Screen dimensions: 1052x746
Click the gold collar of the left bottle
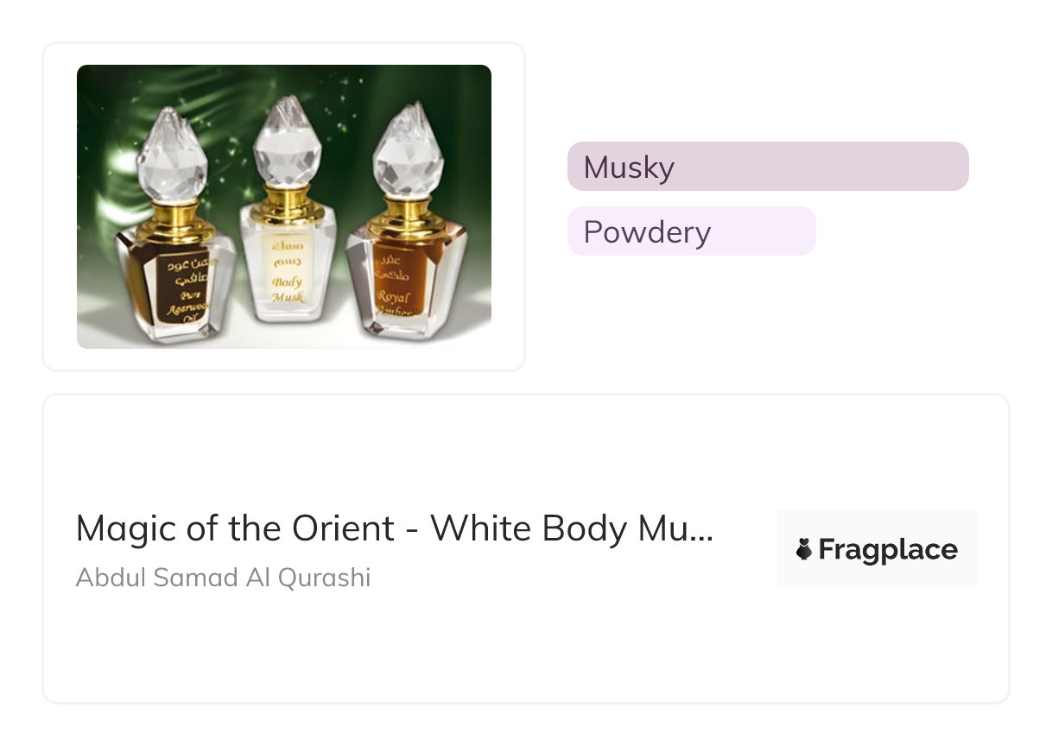174,219
